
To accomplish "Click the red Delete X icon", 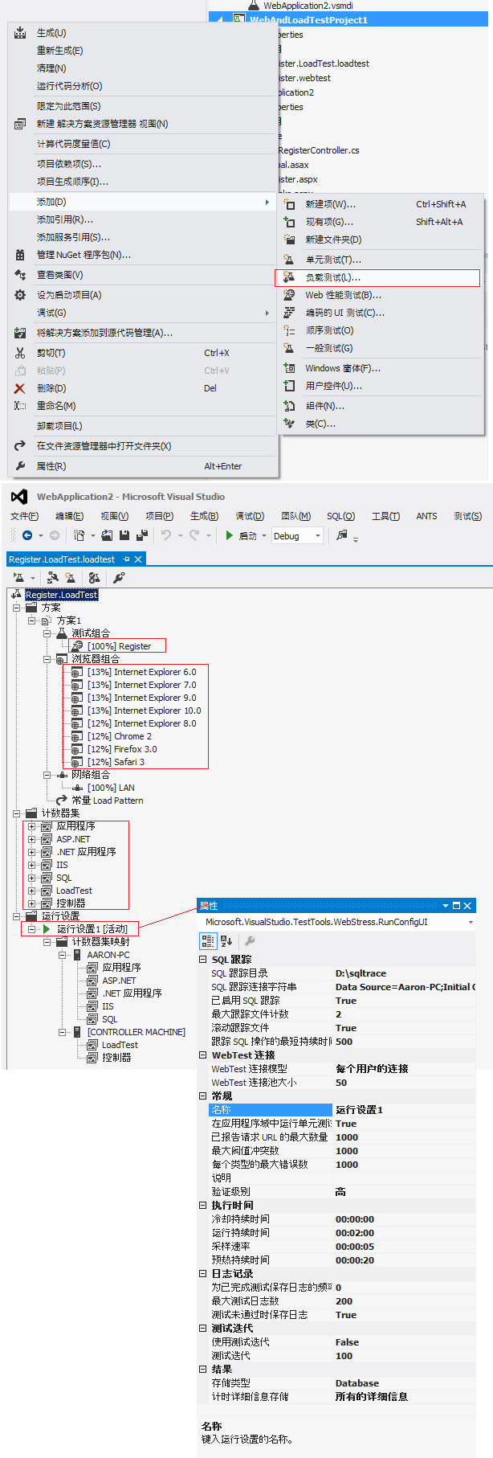I will coord(20,388).
